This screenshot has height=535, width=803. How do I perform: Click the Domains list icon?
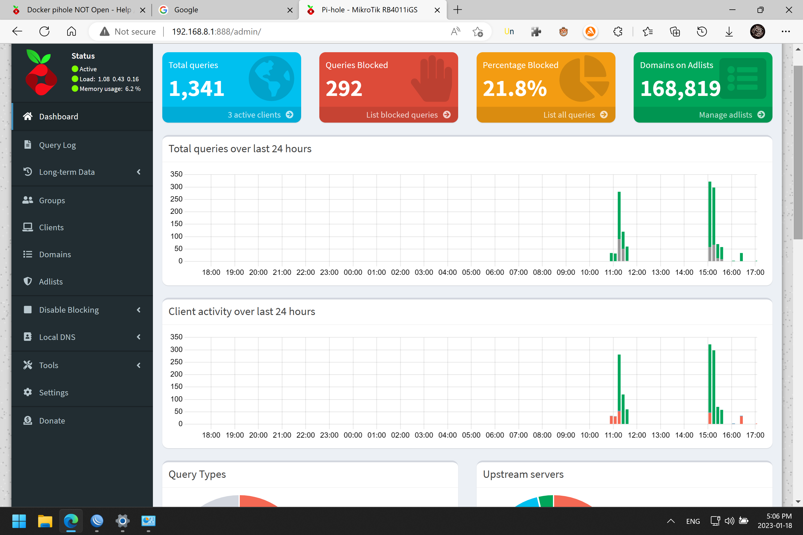pos(28,254)
